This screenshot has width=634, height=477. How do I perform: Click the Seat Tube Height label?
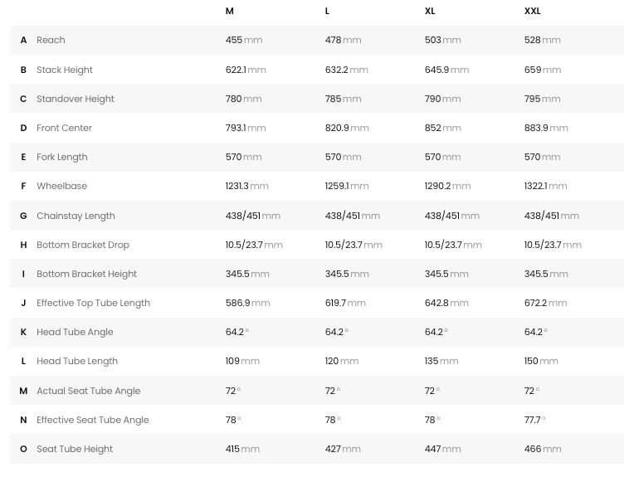tap(75, 449)
